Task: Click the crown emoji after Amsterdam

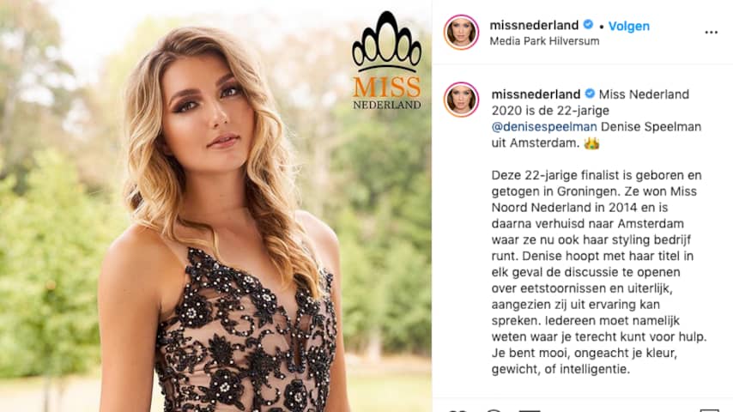Action: point(591,143)
